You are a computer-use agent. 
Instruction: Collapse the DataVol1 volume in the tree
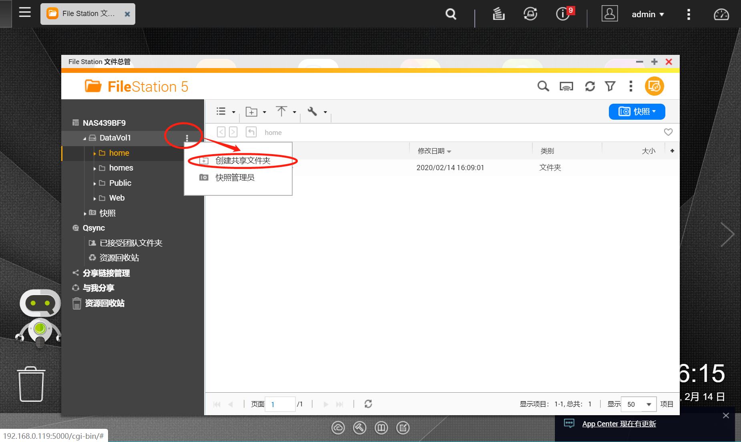tap(85, 138)
